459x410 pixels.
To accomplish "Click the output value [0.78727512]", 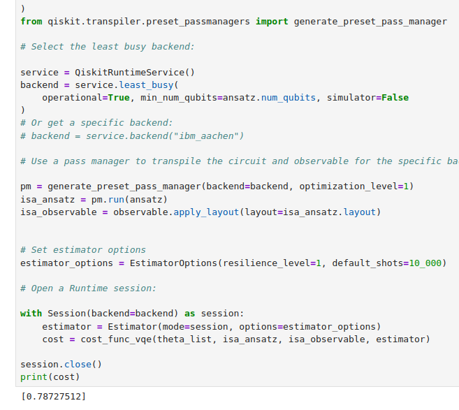I will (x=54, y=396).
